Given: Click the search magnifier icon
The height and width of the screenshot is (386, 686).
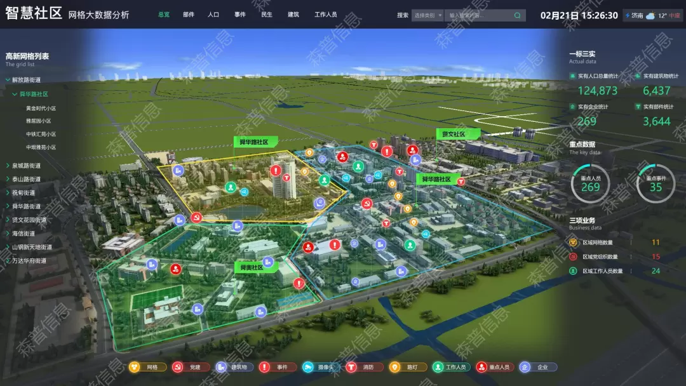Looking at the screenshot, I should pos(518,15).
